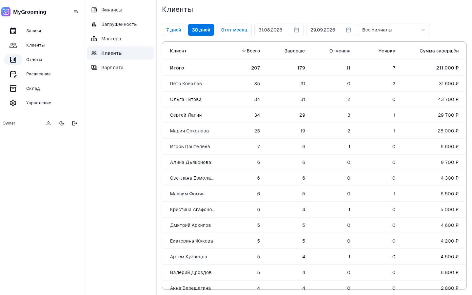
Task: Toggle dark mode moon icon
Action: coord(62,123)
